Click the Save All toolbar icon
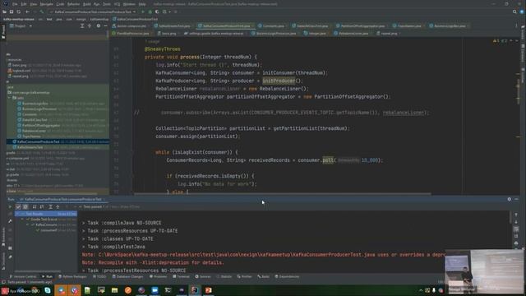The width and height of the screenshot is (526, 296). click(x=12, y=12)
